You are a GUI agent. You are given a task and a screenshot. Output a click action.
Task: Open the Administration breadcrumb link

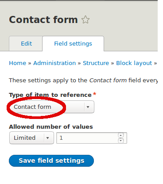pyautogui.click(x=54, y=63)
